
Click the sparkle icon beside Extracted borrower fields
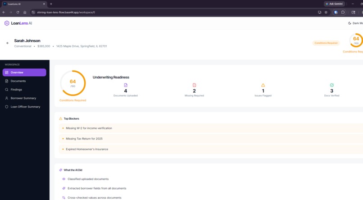click(x=64, y=188)
